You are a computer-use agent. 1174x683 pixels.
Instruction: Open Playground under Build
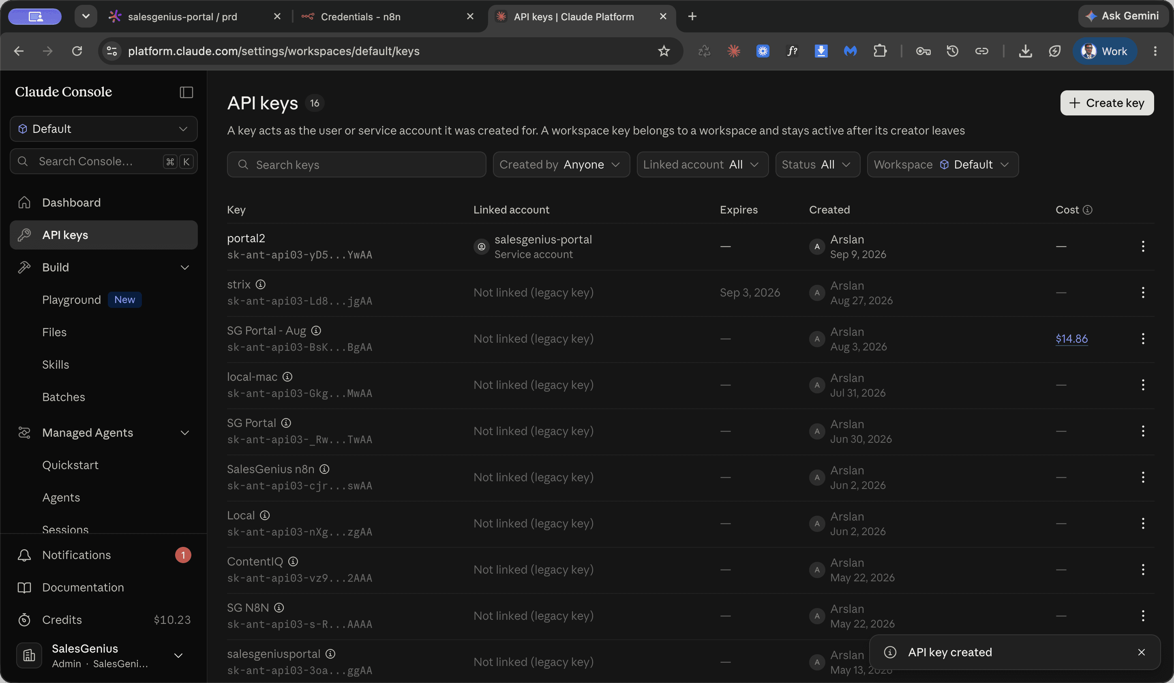point(71,300)
